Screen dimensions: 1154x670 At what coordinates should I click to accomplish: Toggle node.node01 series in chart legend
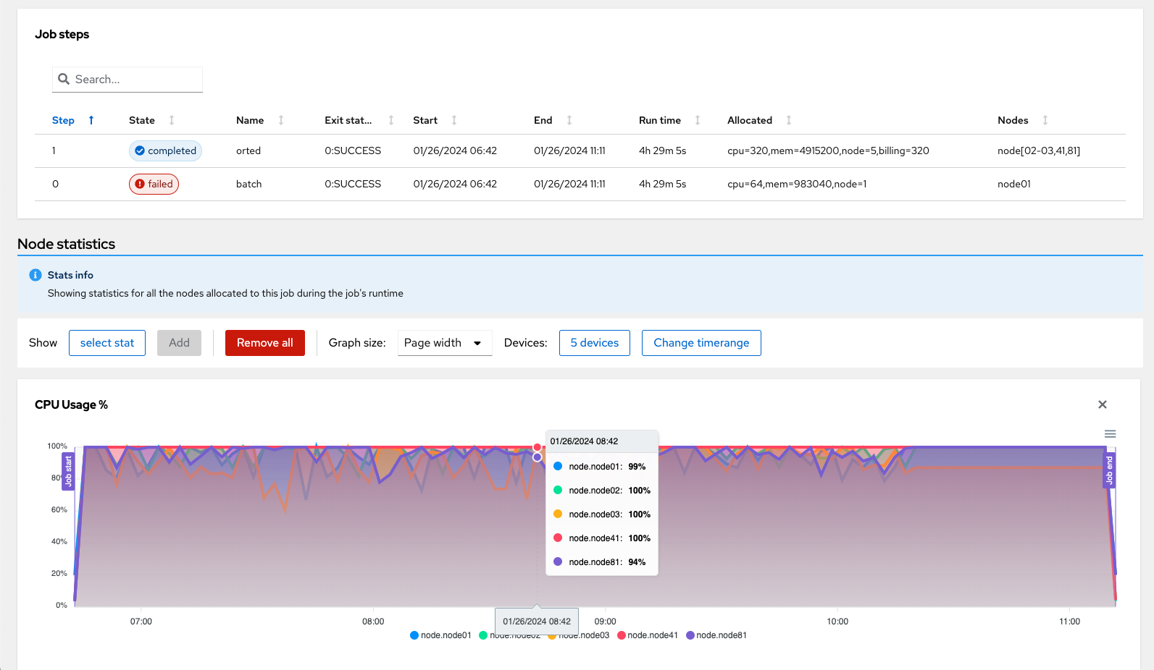440,635
